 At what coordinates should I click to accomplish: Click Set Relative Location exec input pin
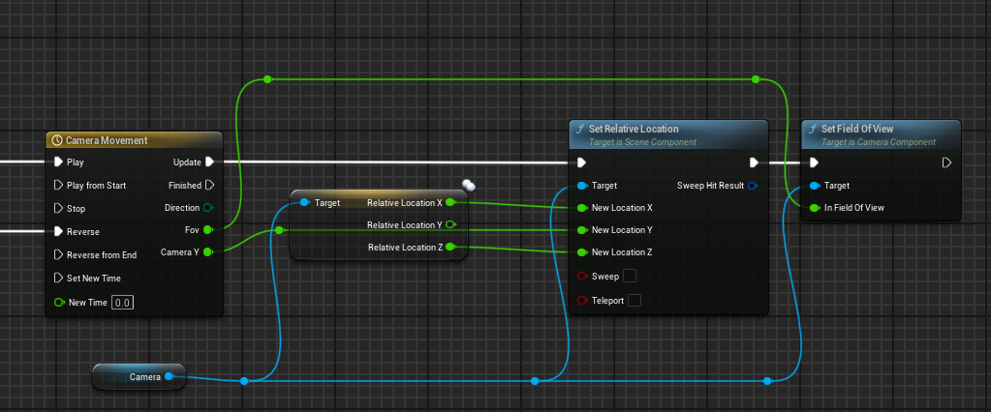[x=581, y=162]
